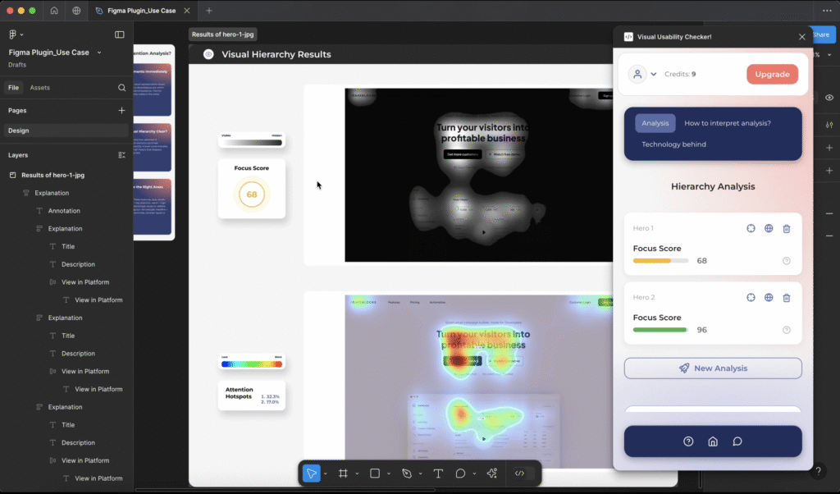840x494 pixels.
Task: Open plugin chat feedback icon
Action: 737,441
